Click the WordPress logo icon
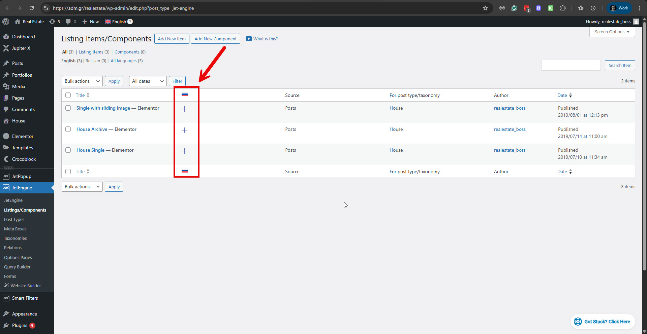This screenshot has height=334, width=647. [x=6, y=22]
